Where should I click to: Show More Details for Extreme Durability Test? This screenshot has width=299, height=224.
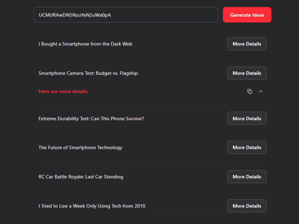[x=247, y=118]
